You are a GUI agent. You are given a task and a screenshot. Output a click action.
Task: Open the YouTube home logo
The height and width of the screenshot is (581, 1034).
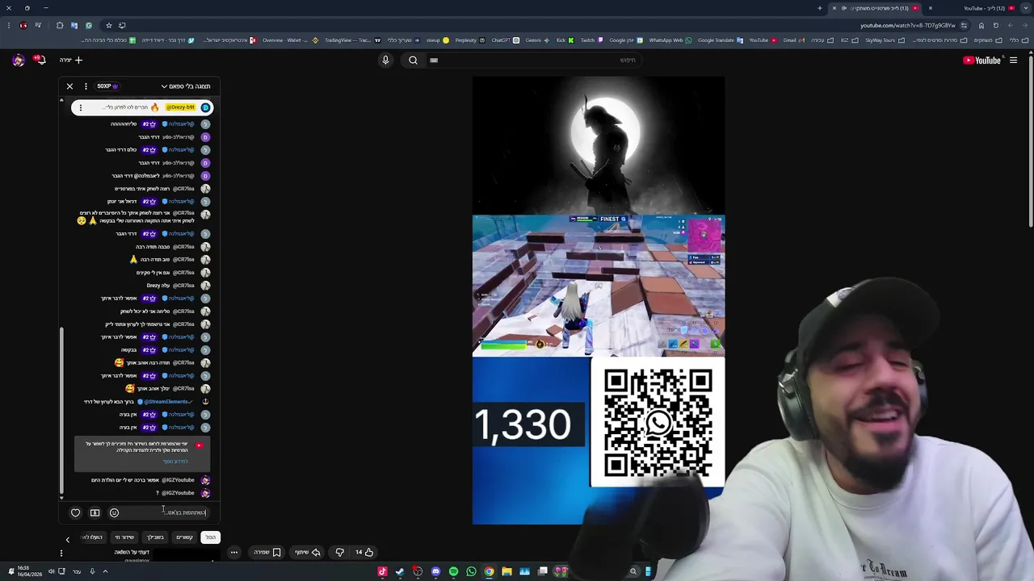coord(982,60)
